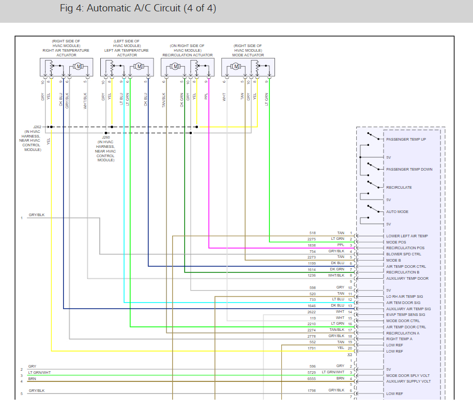Select the Mode Actuator motor symbol
The width and height of the screenshot is (473, 410).
coord(236,66)
